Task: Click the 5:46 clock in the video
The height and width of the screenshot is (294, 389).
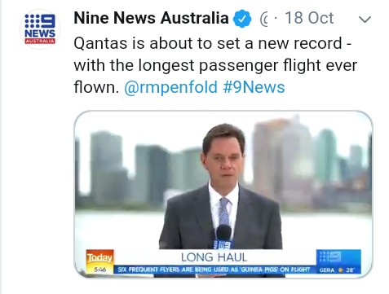Action: click(x=99, y=270)
